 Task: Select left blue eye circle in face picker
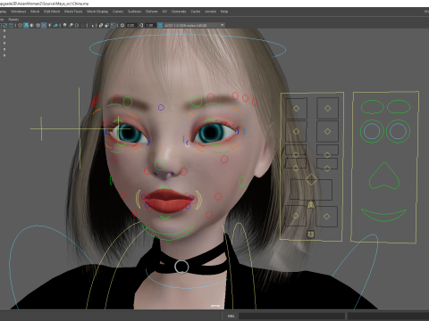coord(372,131)
